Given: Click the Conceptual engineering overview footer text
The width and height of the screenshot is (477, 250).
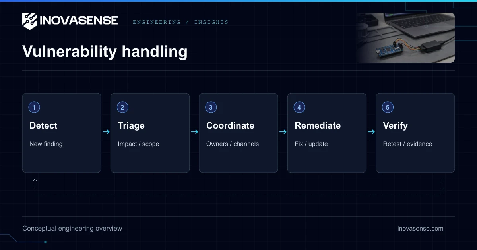Looking at the screenshot, I should [x=72, y=228].
